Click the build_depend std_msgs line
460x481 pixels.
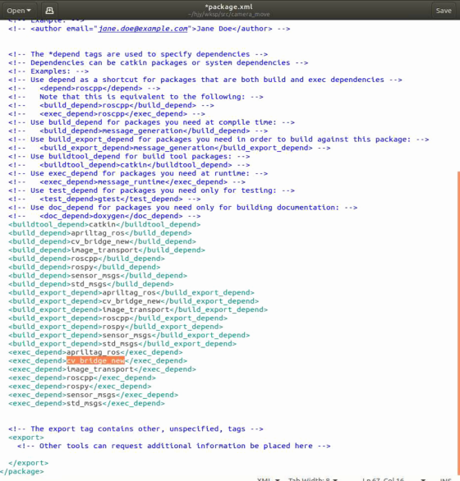[x=91, y=284]
